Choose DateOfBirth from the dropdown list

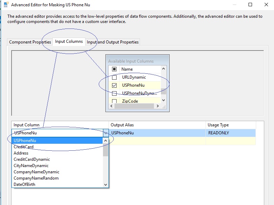pos(57,184)
